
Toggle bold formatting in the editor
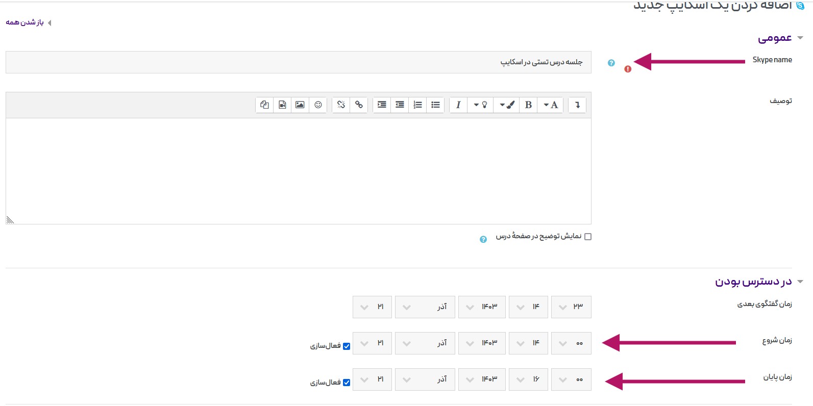[x=528, y=105]
